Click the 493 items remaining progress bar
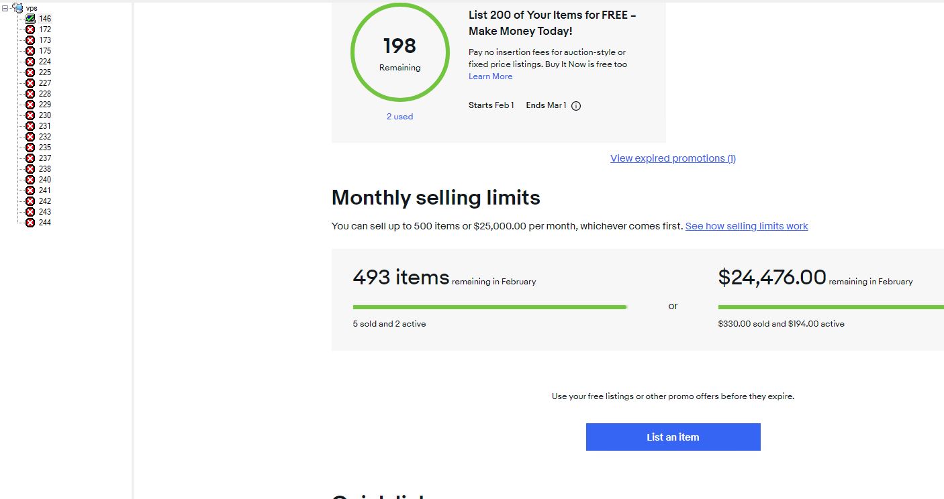The width and height of the screenshot is (944, 499). (x=489, y=307)
